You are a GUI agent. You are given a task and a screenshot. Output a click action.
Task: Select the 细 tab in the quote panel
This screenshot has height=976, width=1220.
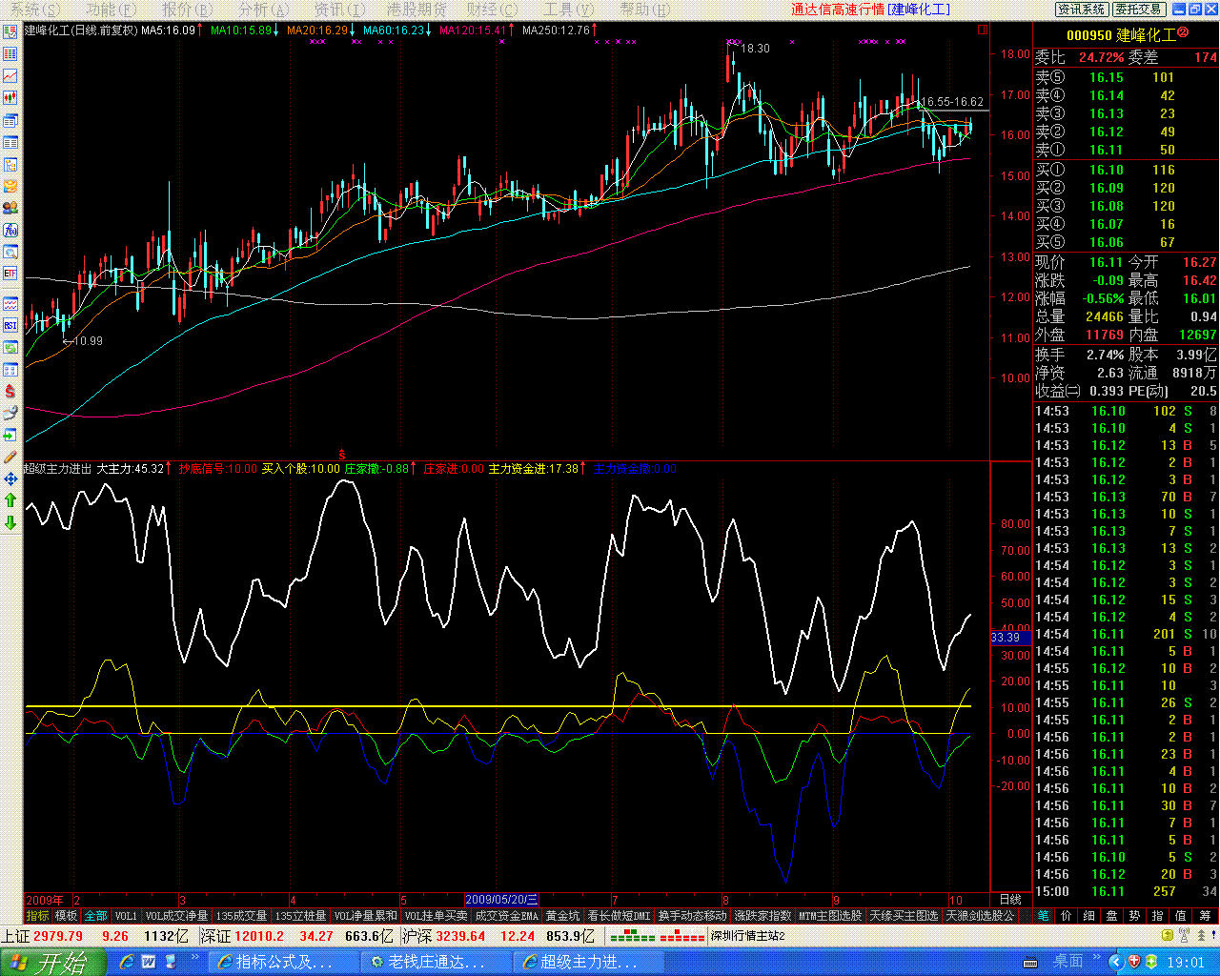click(1088, 916)
